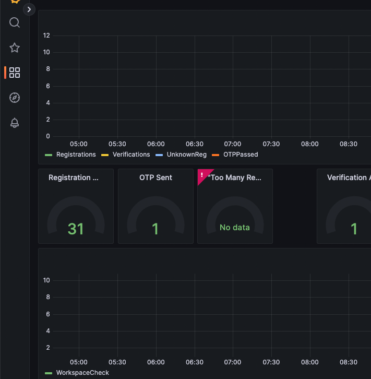Viewport: 371px width, 379px height.
Task: Click 08:30 on the top chart axis
Action: point(349,144)
